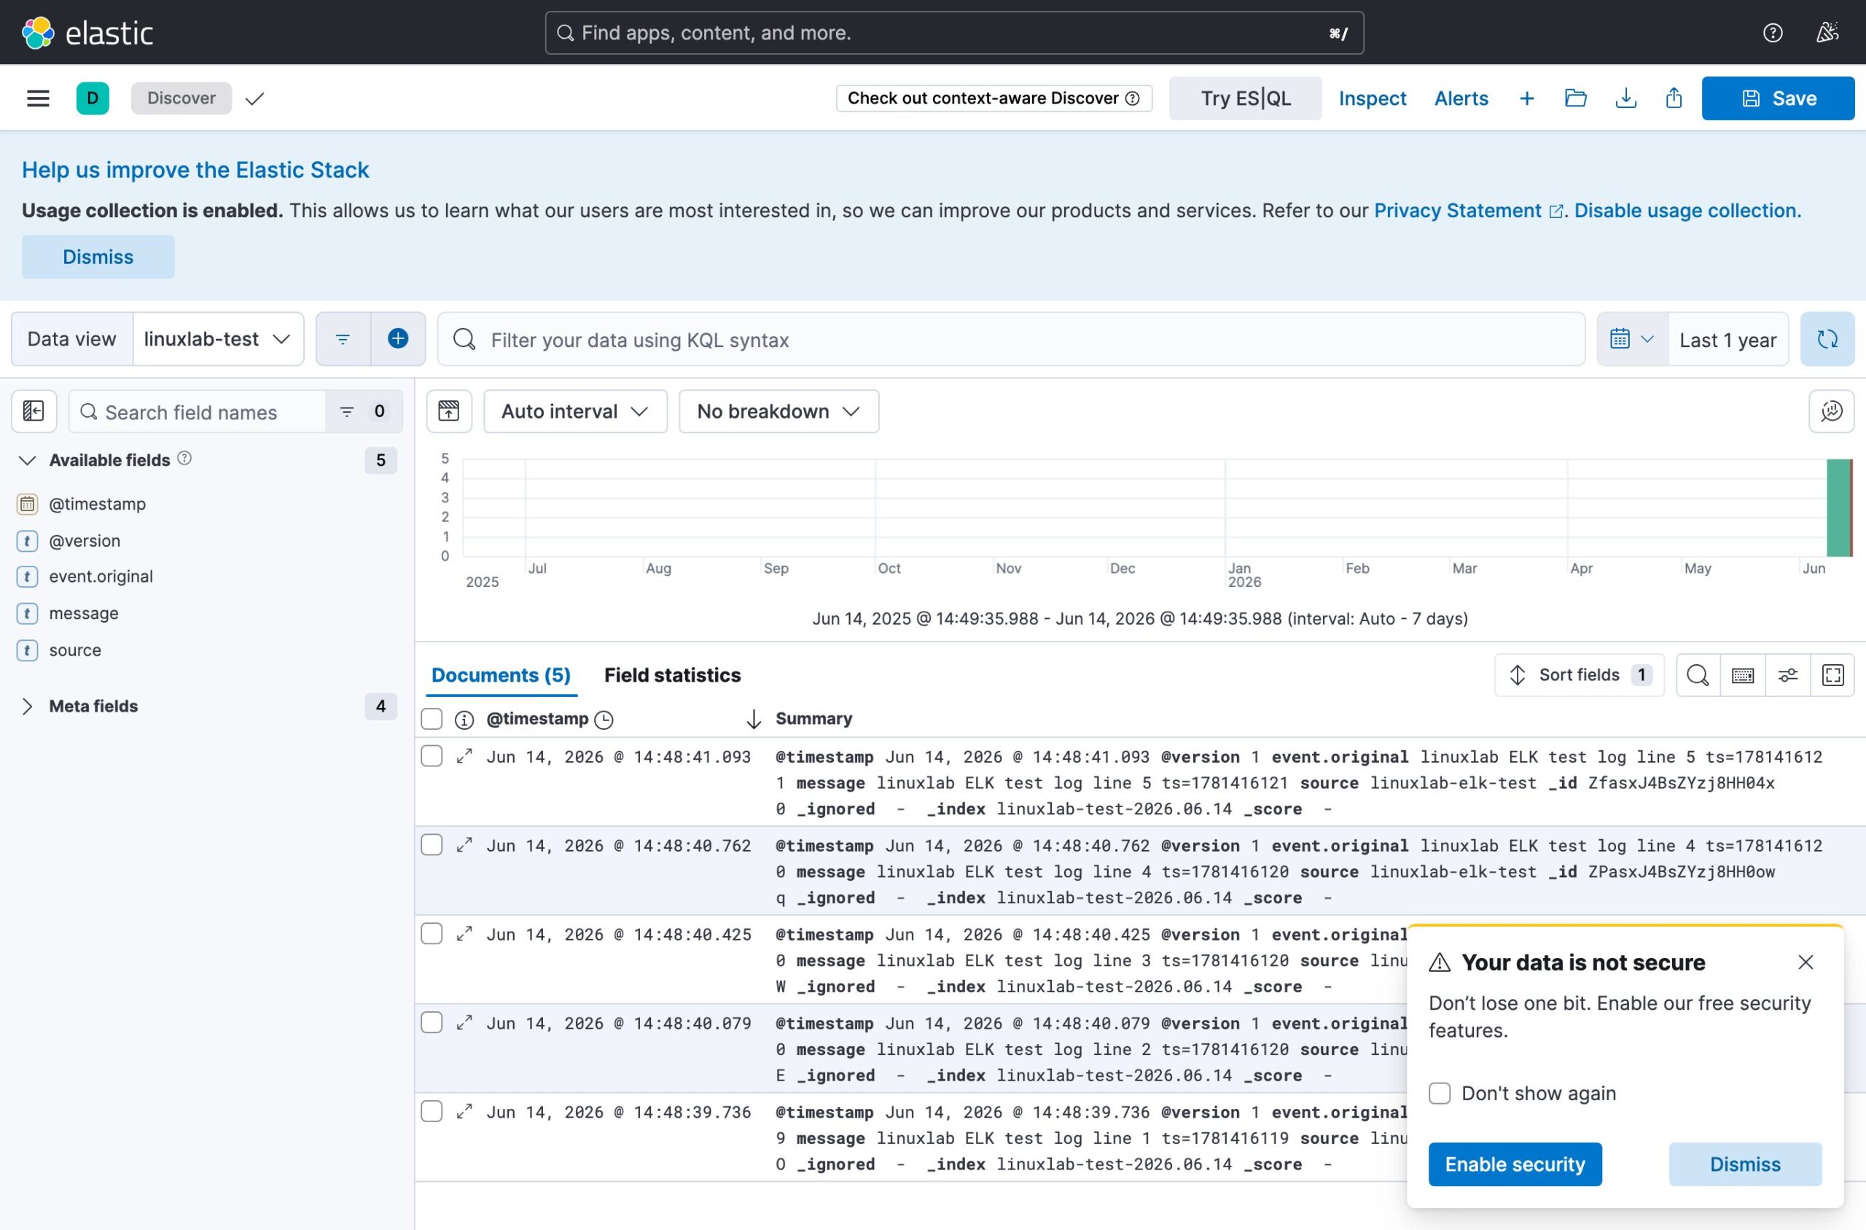
Task: Select the 14:48:41.093 row checkbox
Action: pyautogui.click(x=432, y=756)
